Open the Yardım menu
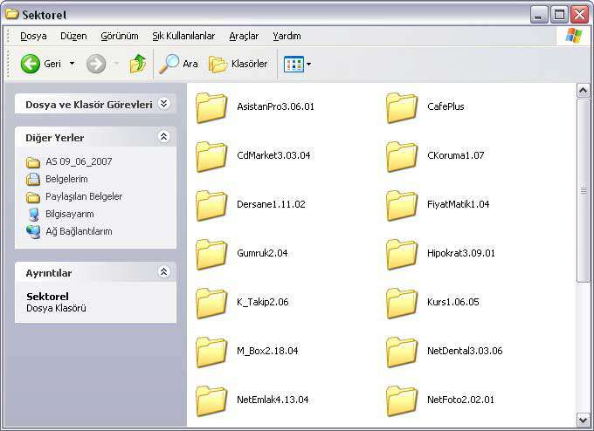 coord(287,36)
